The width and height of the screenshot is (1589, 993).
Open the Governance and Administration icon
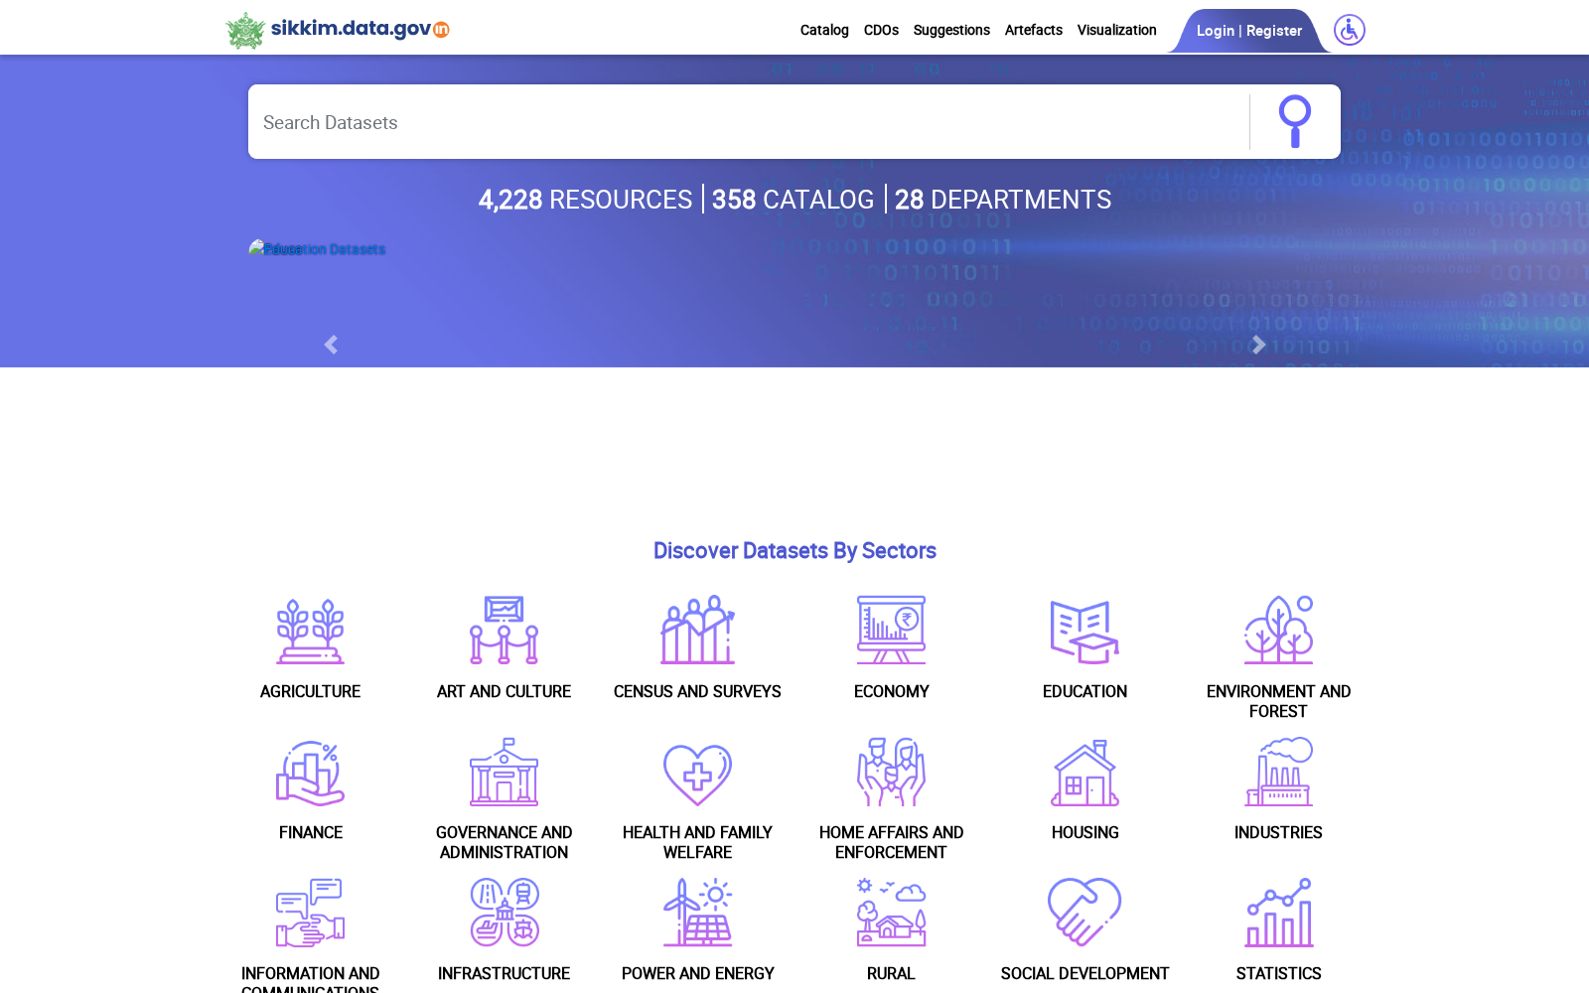pyautogui.click(x=504, y=772)
